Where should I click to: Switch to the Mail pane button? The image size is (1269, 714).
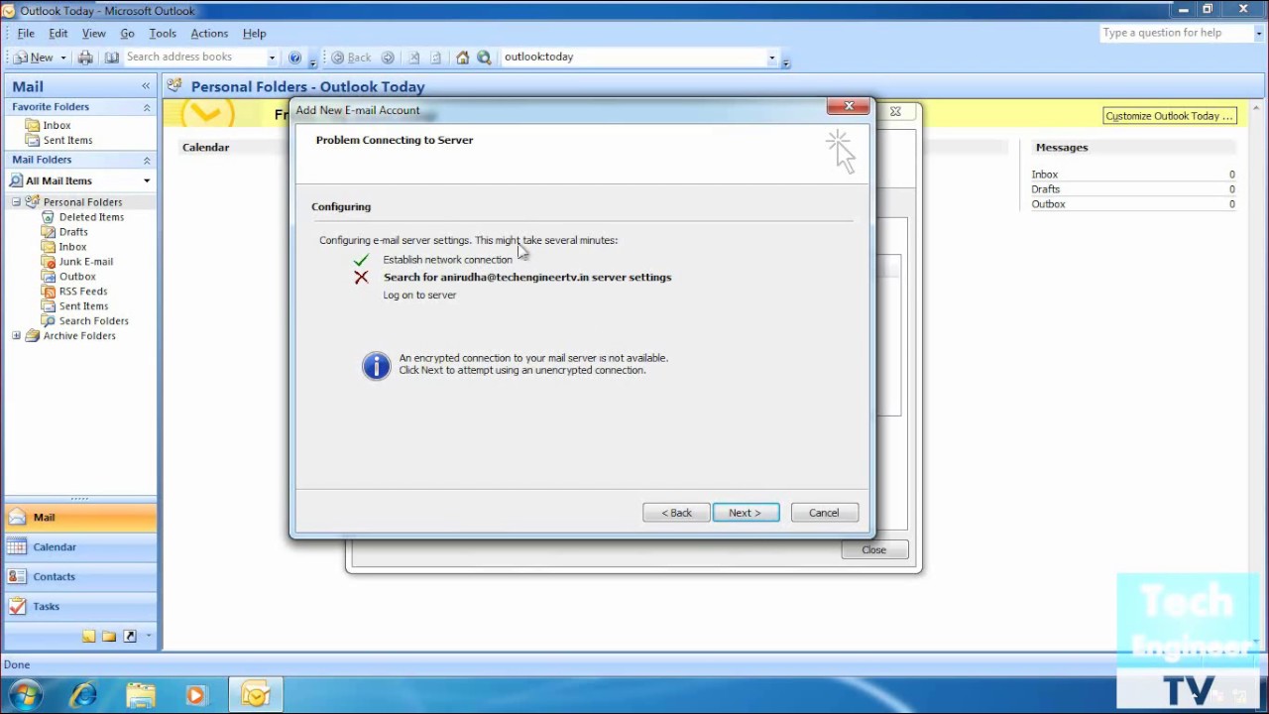pos(80,518)
